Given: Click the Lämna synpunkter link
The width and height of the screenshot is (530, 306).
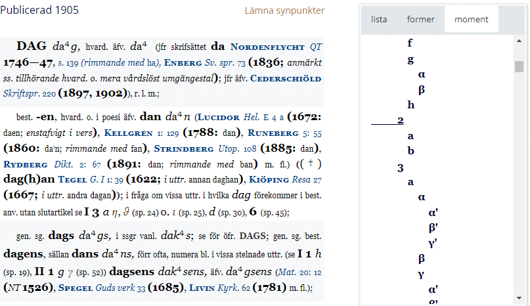Looking at the screenshot, I should pos(284,11).
